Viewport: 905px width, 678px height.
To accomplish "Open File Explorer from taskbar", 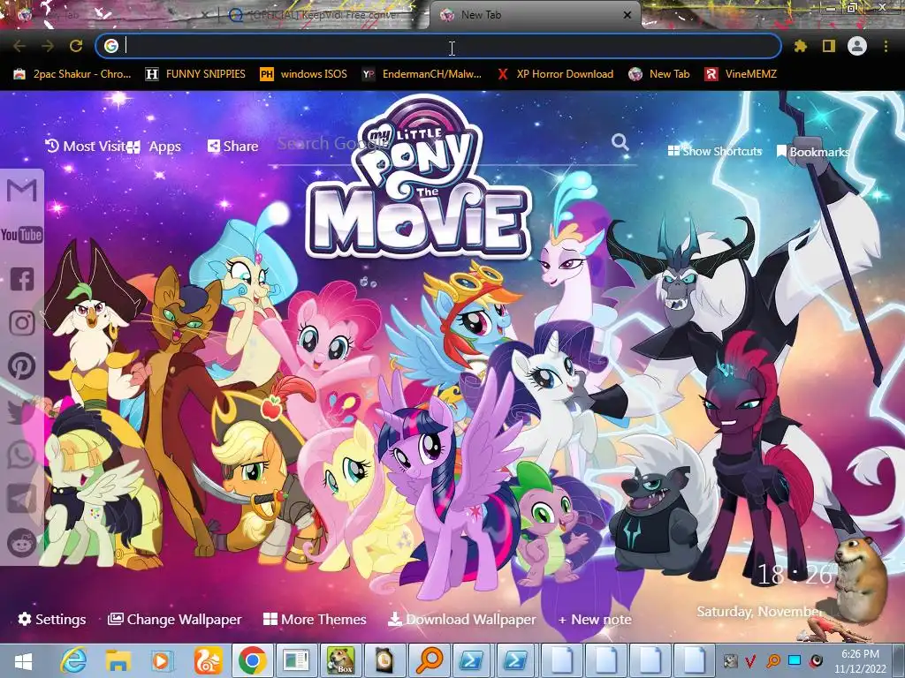I will click(118, 661).
